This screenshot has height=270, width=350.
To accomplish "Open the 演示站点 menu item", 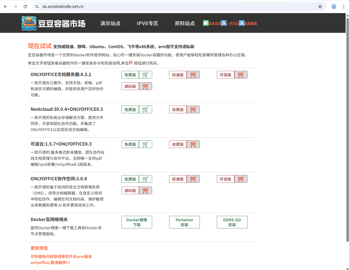I will (x=110, y=24).
